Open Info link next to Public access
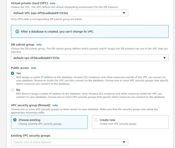Screen dimensions: 175x148 [33, 68]
